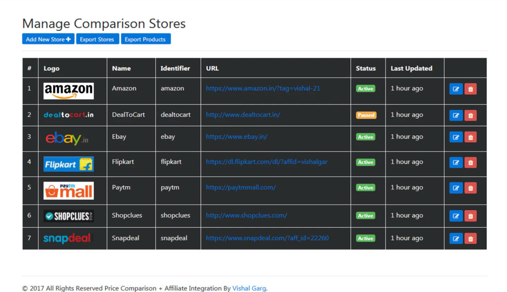
Task: Click the Vishal Garg footer link
Action: pos(249,288)
